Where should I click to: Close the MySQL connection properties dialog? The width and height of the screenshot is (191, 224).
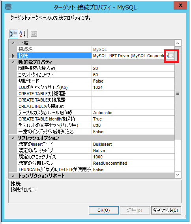click(180, 6)
